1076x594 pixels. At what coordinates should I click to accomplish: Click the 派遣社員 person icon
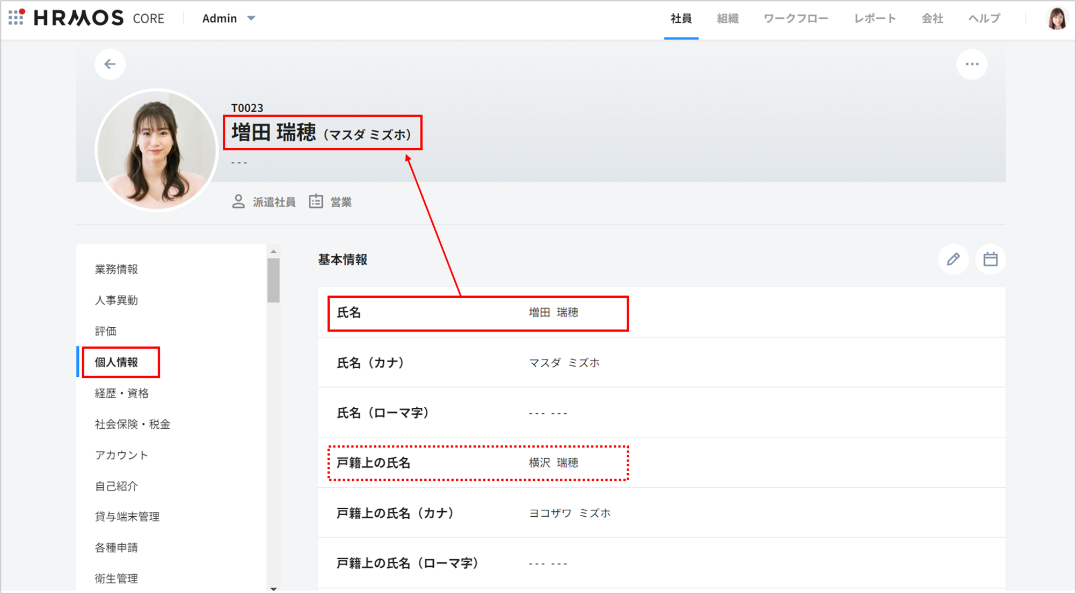pyautogui.click(x=238, y=202)
